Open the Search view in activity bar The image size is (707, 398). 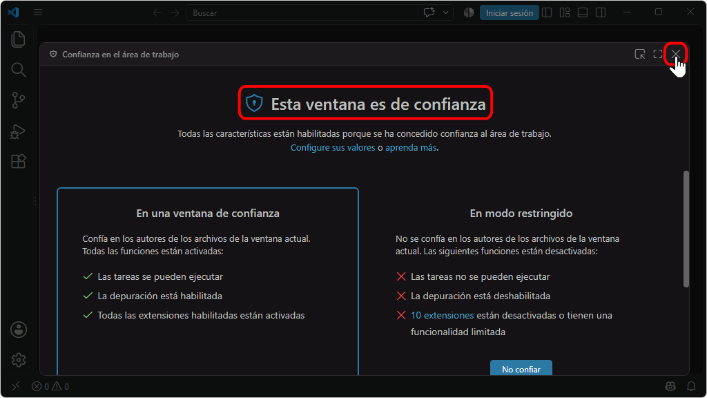coord(18,70)
